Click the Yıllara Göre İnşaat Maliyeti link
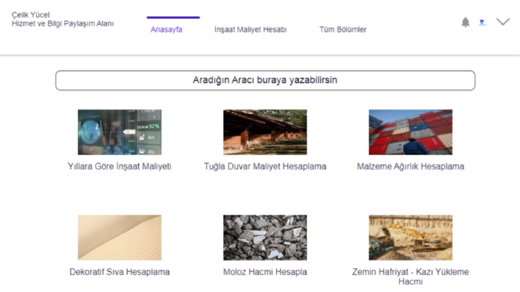Image resolution: width=520 pixels, height=292 pixels. [x=119, y=166]
